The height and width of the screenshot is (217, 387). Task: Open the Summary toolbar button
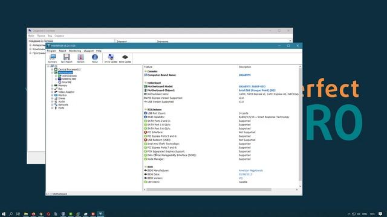pyautogui.click(x=53, y=58)
